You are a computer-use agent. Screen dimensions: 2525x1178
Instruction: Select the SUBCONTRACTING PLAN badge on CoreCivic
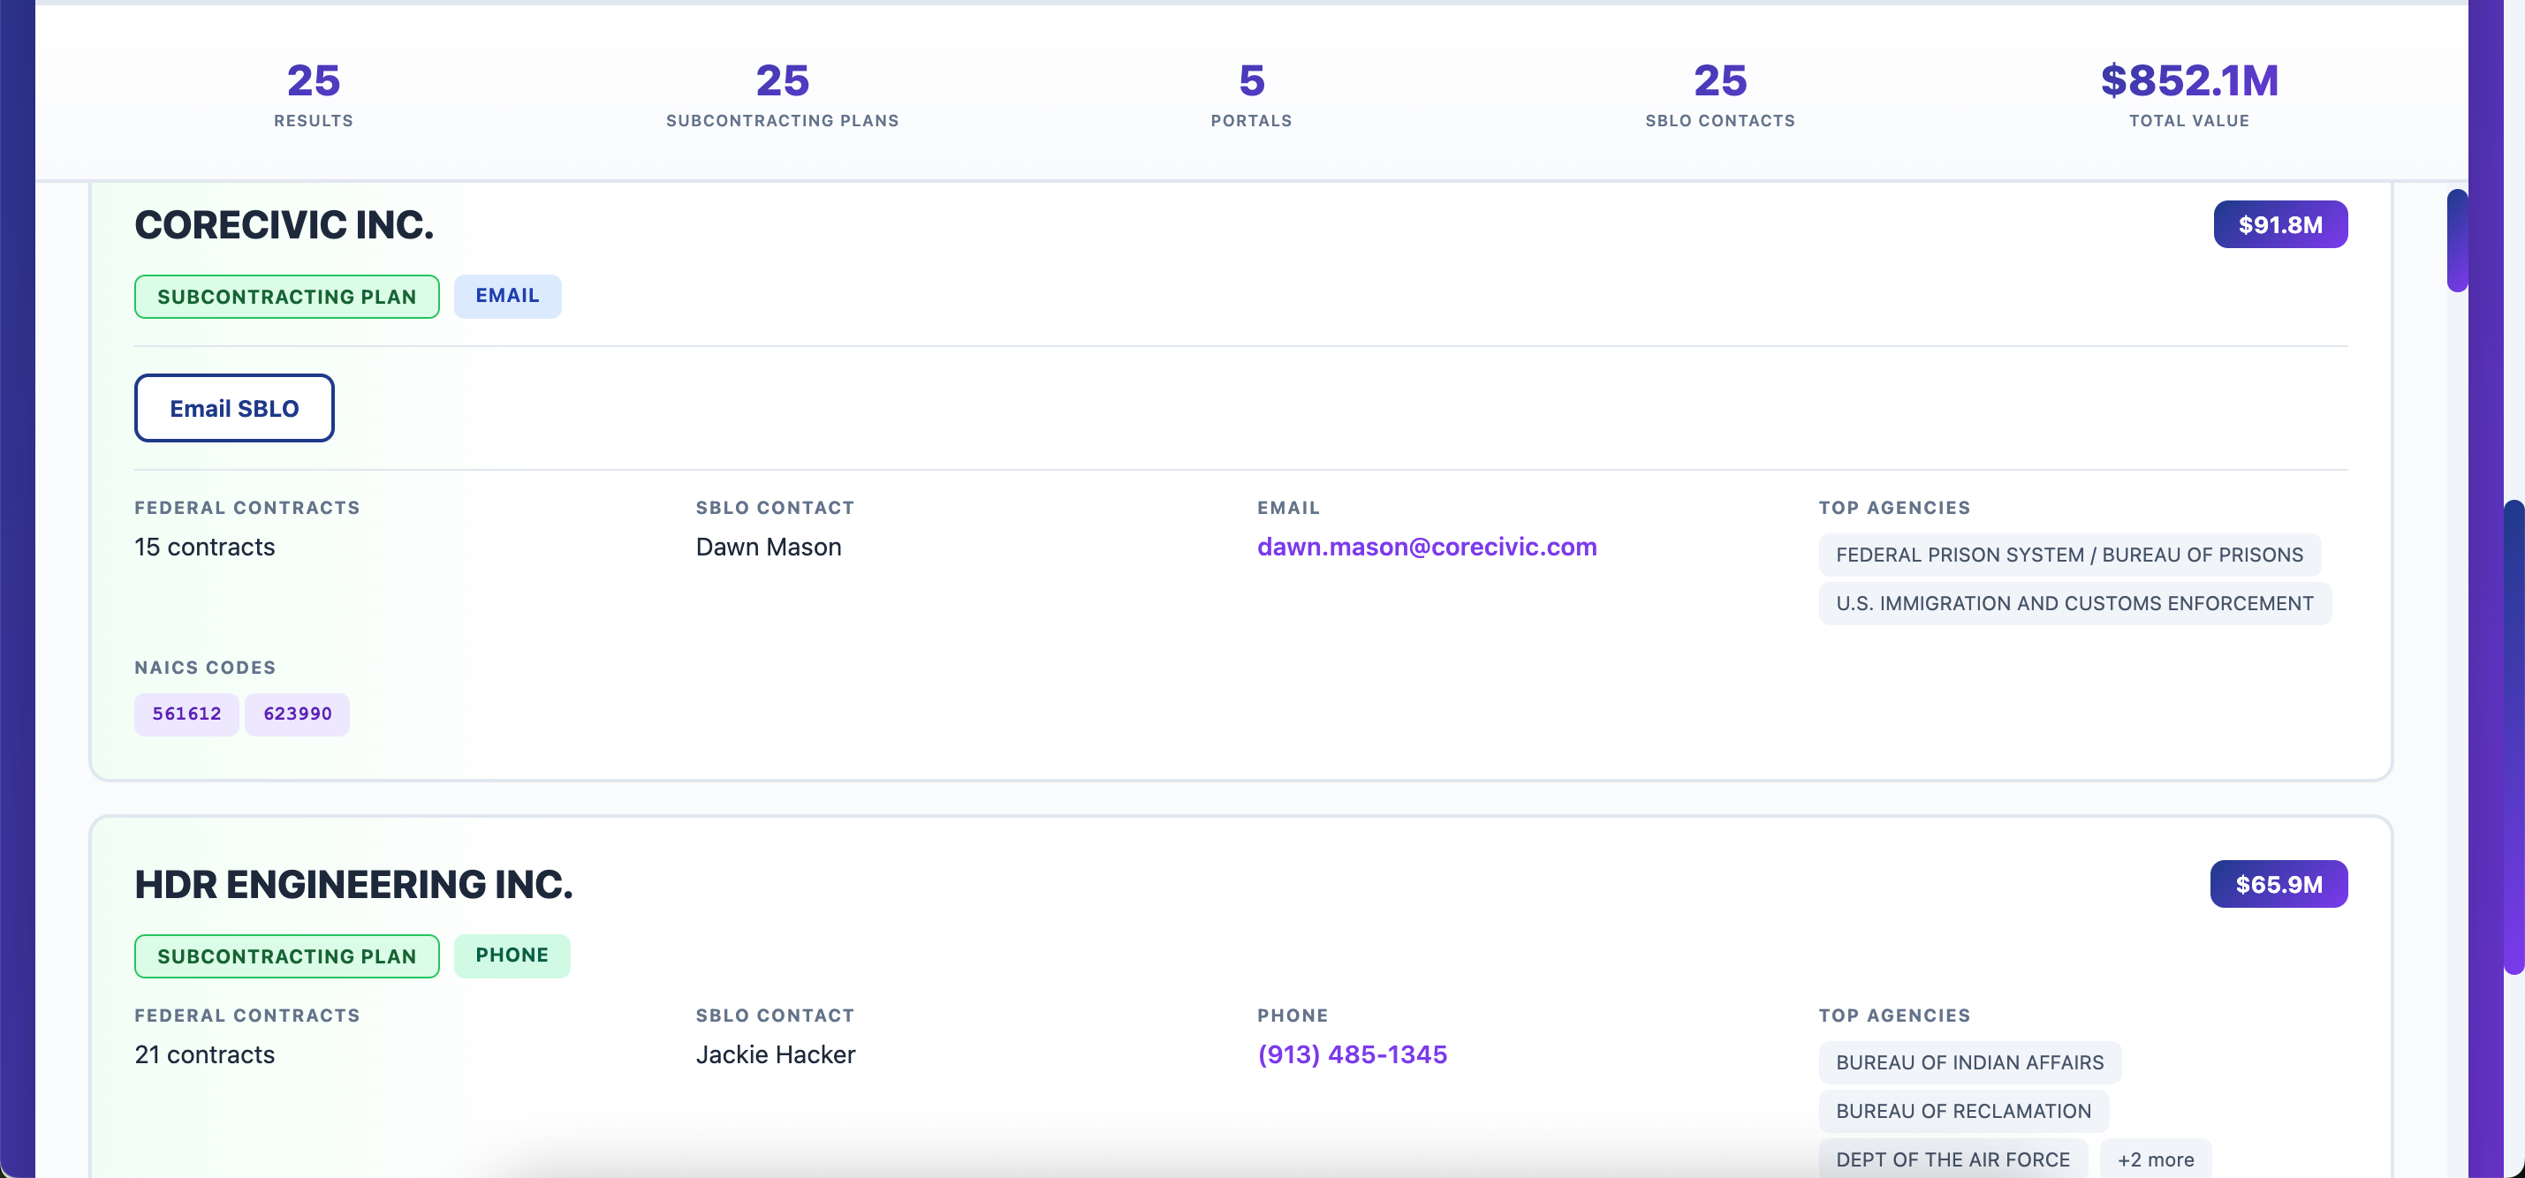coord(286,296)
